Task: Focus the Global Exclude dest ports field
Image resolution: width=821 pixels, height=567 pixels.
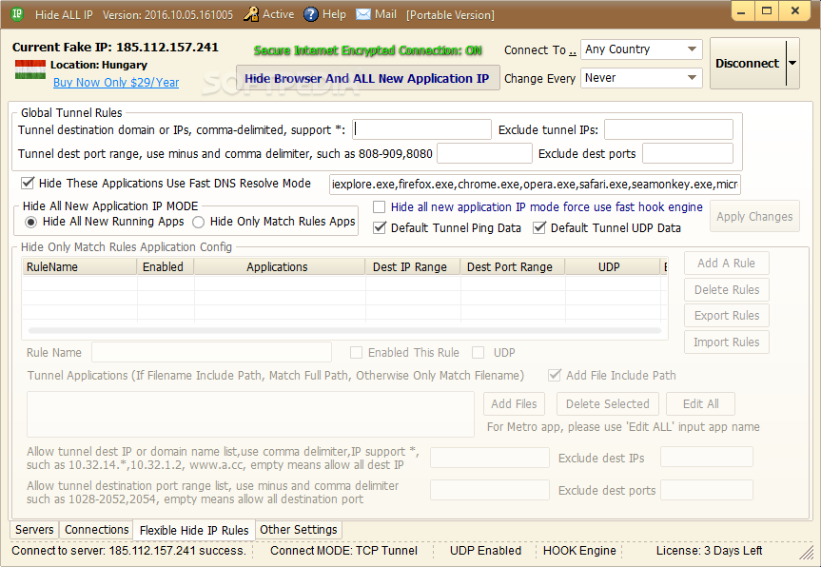Action: pos(688,153)
